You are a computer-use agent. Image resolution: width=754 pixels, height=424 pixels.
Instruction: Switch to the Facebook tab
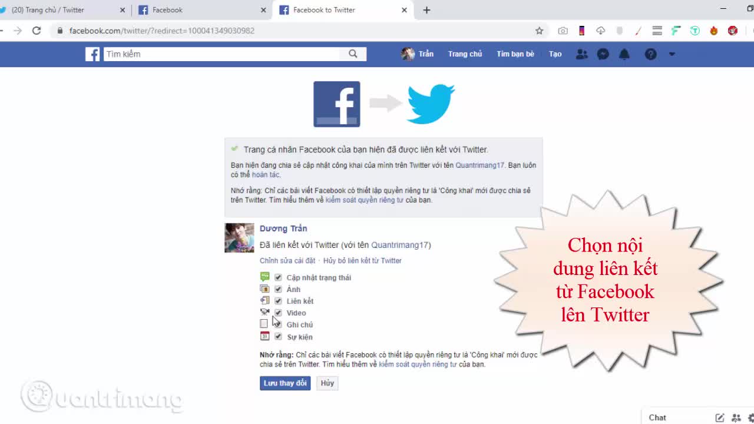tap(202, 10)
